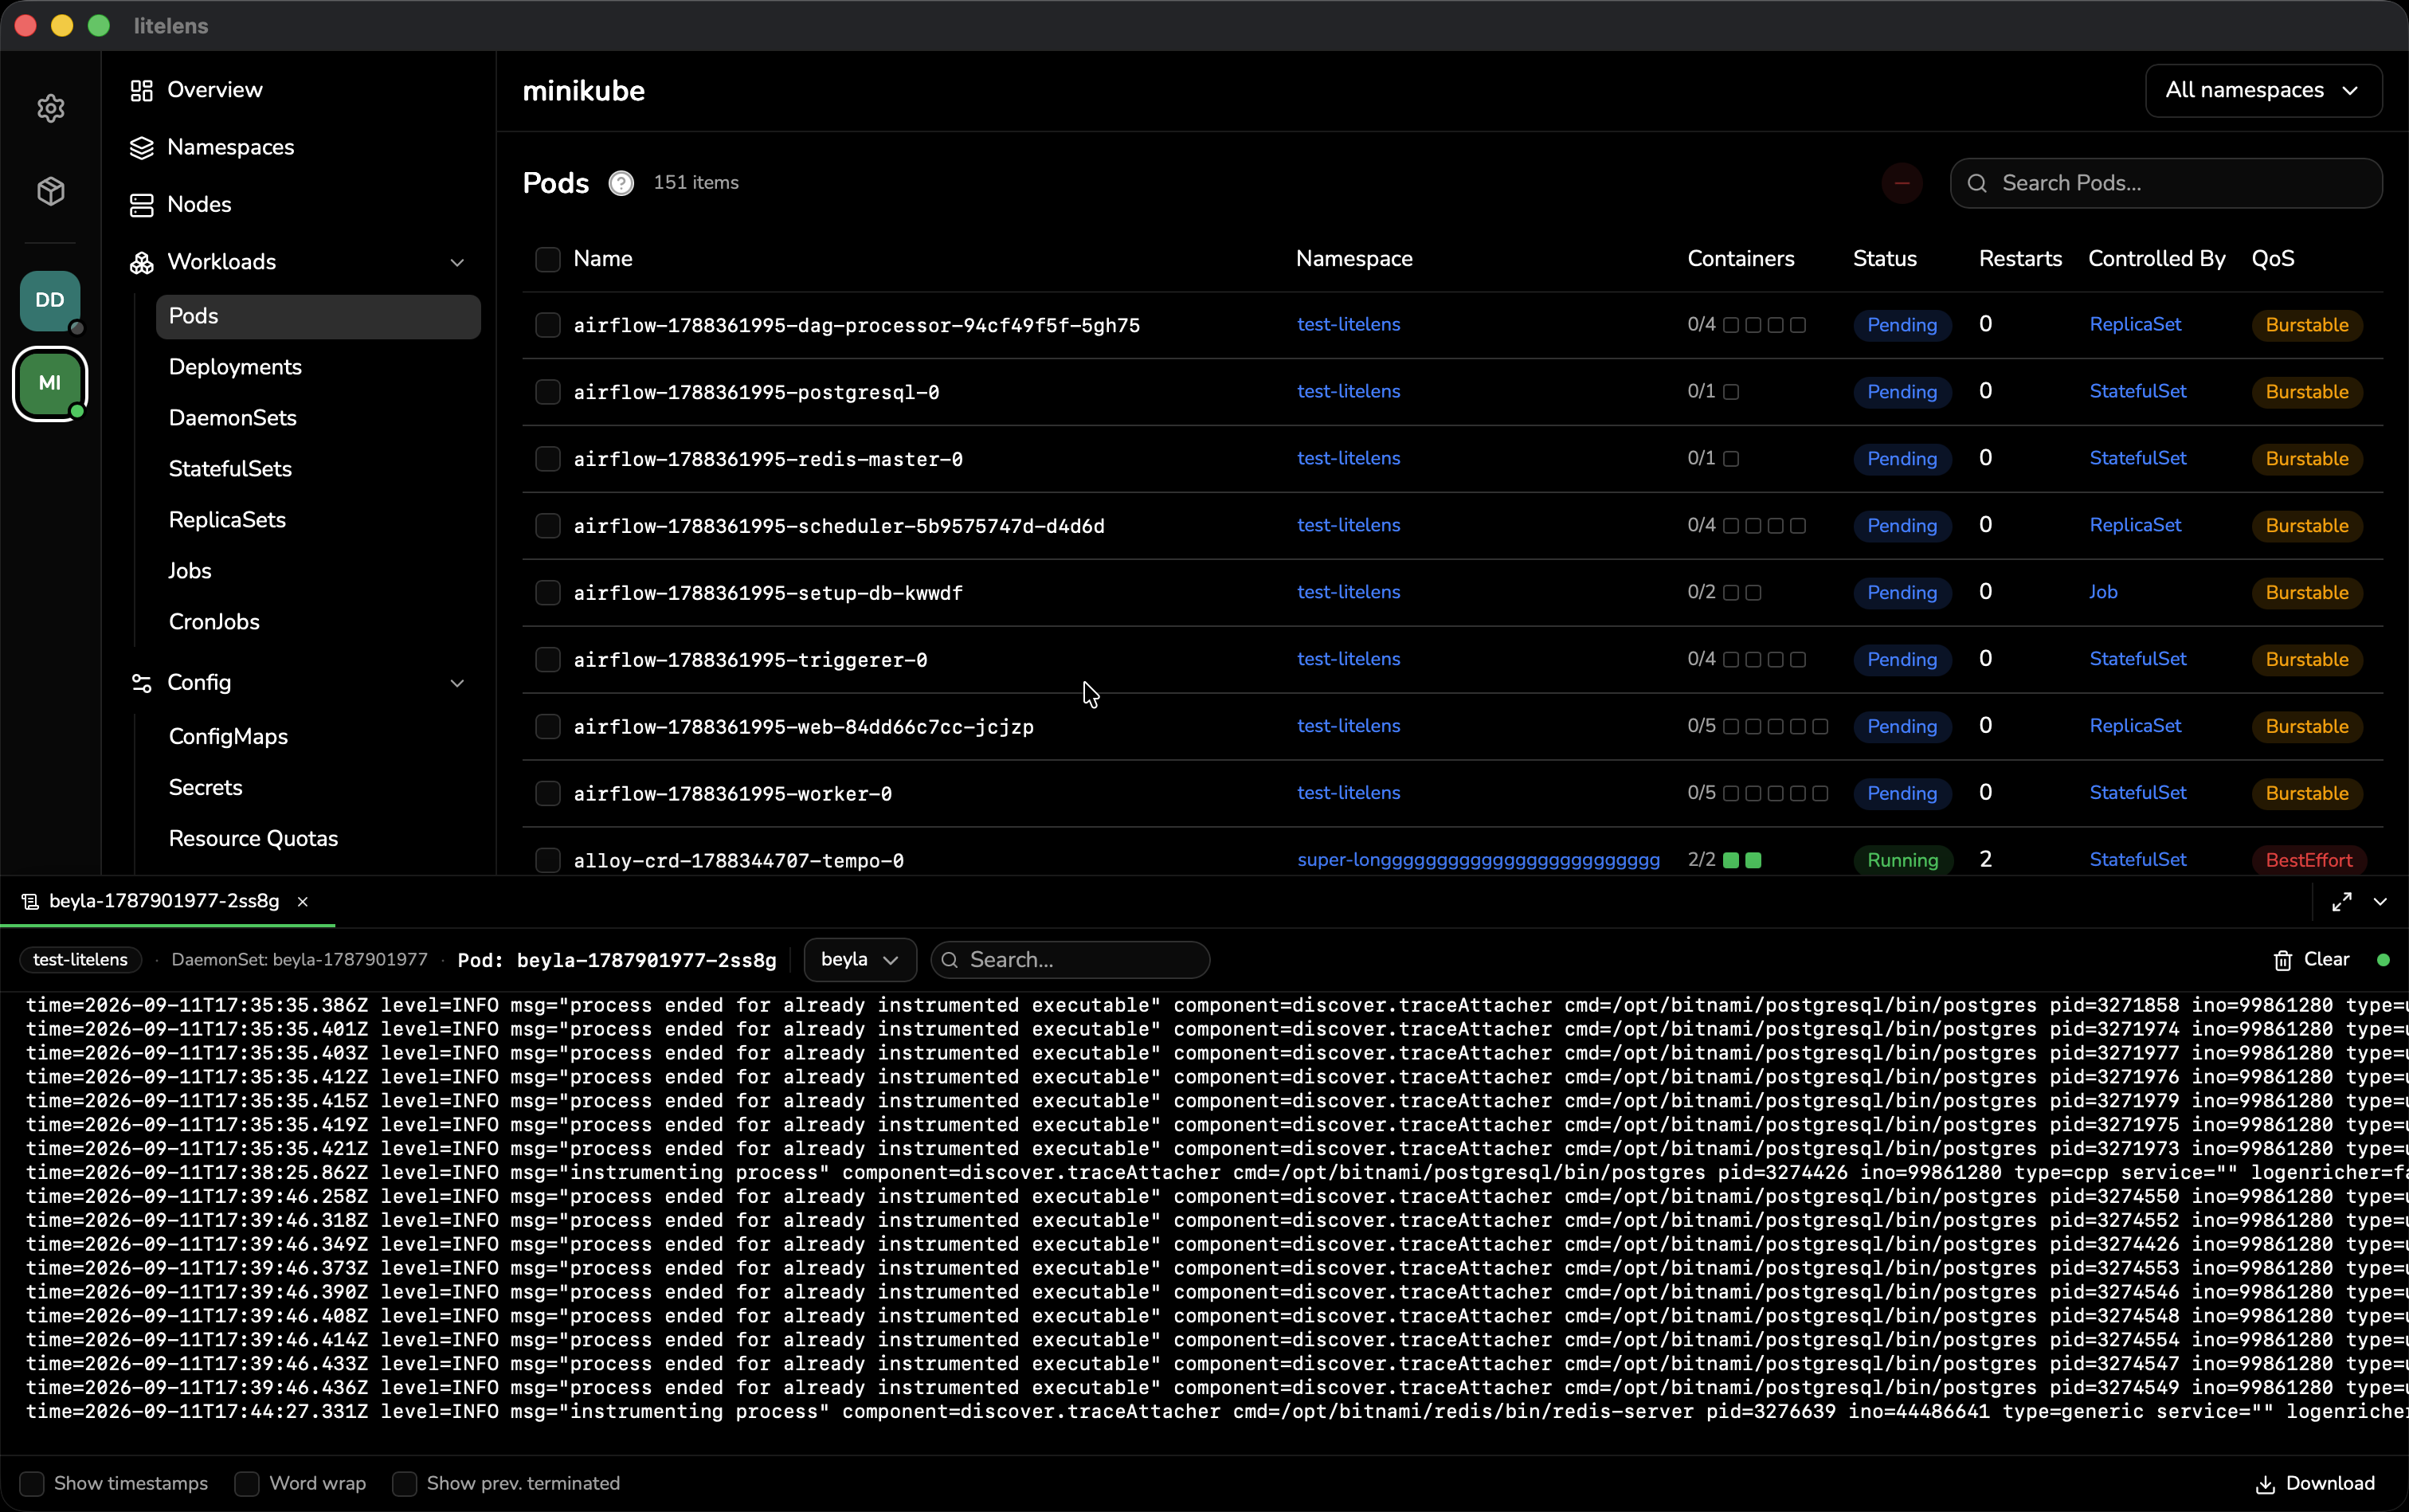Close the beyla-1787901977-2ss8g log tab

[x=303, y=902]
